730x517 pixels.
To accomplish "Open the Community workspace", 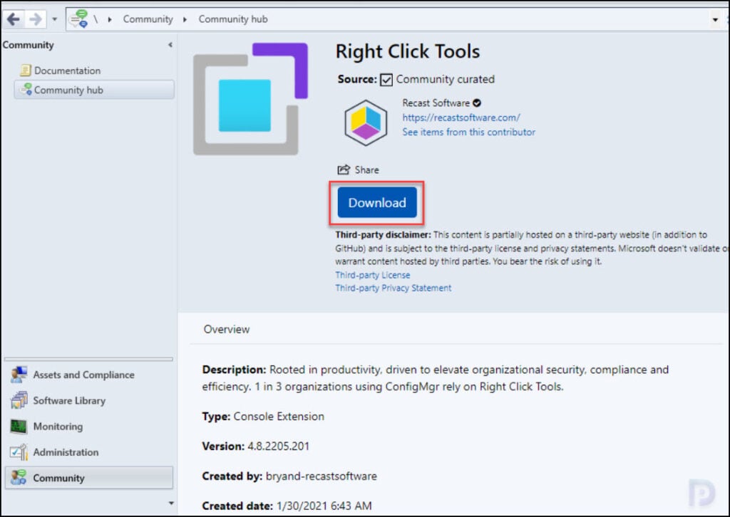I will (89, 478).
